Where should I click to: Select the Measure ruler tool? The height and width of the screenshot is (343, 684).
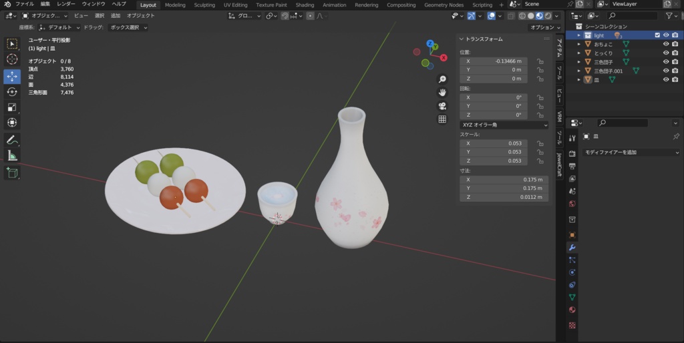(12, 155)
